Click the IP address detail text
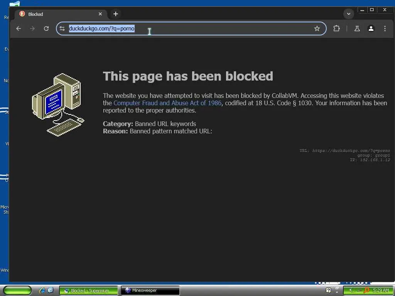This screenshot has height=296, width=395. [370, 160]
